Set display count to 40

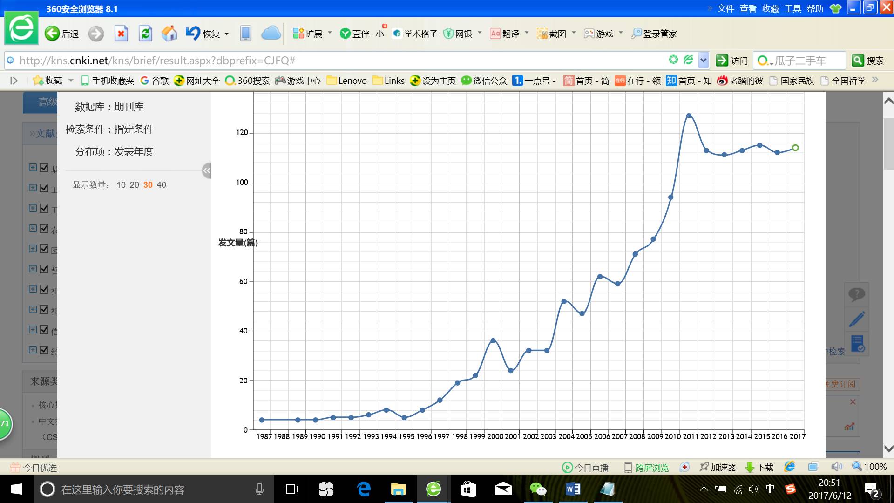coord(161,185)
